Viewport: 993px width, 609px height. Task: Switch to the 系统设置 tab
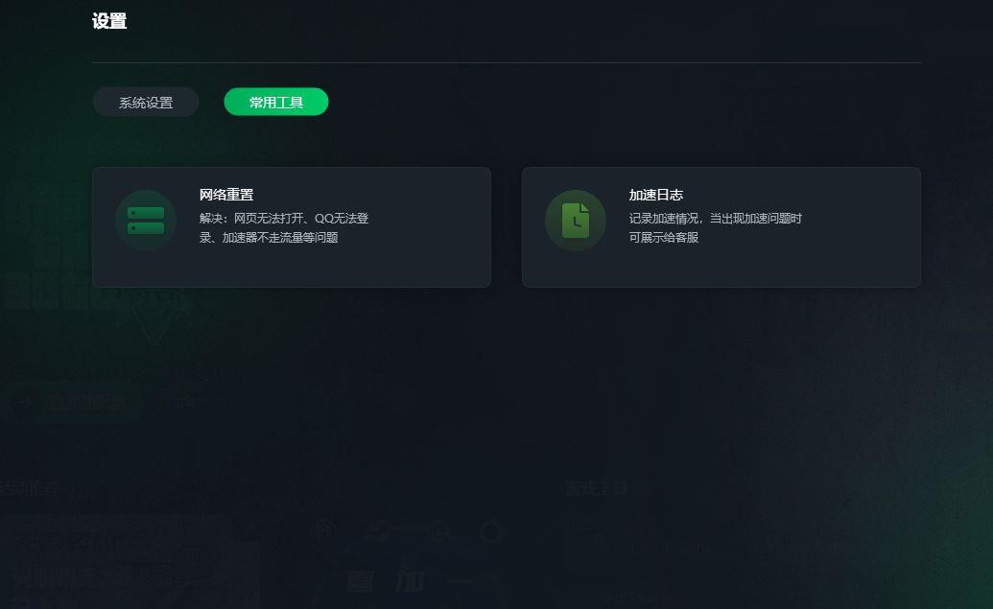click(146, 102)
